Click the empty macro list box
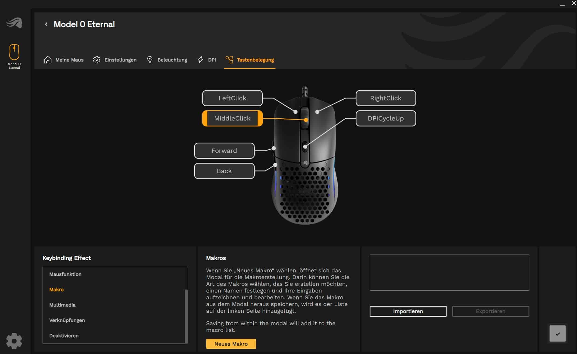This screenshot has height=354, width=577. (449, 272)
